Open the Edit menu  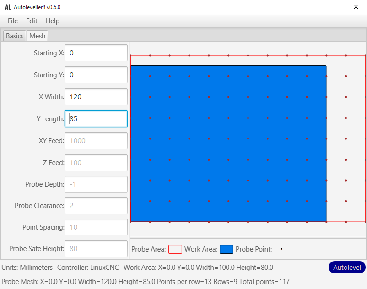[32, 21]
